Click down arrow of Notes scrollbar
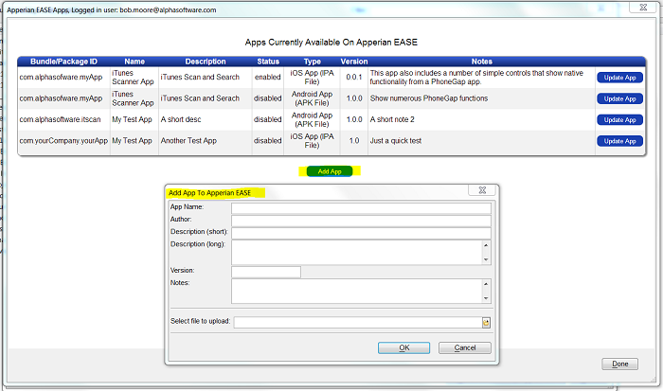This screenshot has height=391, width=663. (486, 298)
